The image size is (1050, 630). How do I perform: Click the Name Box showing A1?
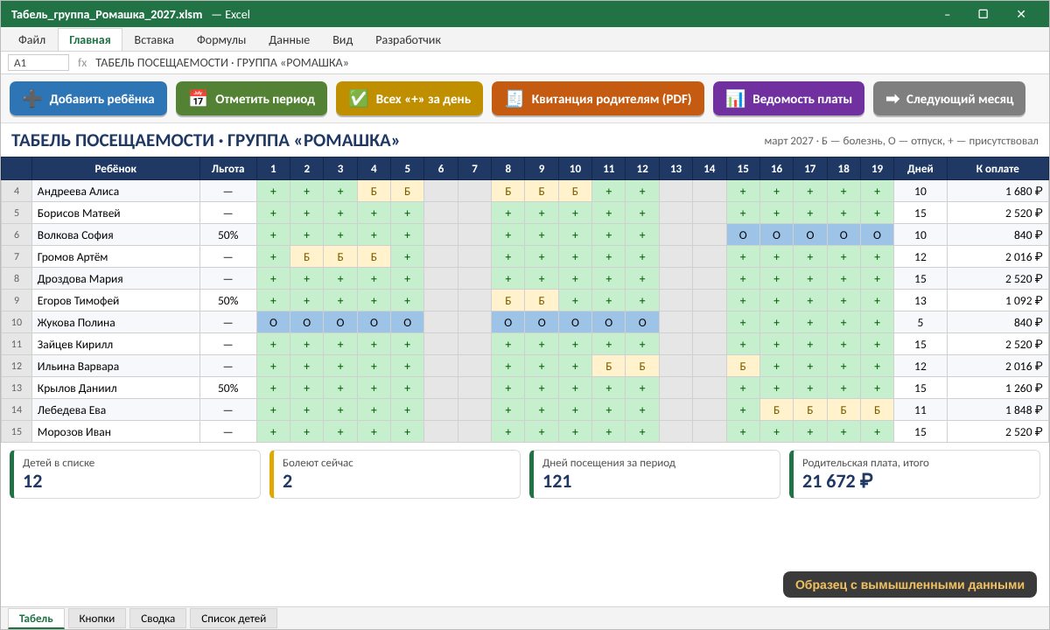pos(38,63)
